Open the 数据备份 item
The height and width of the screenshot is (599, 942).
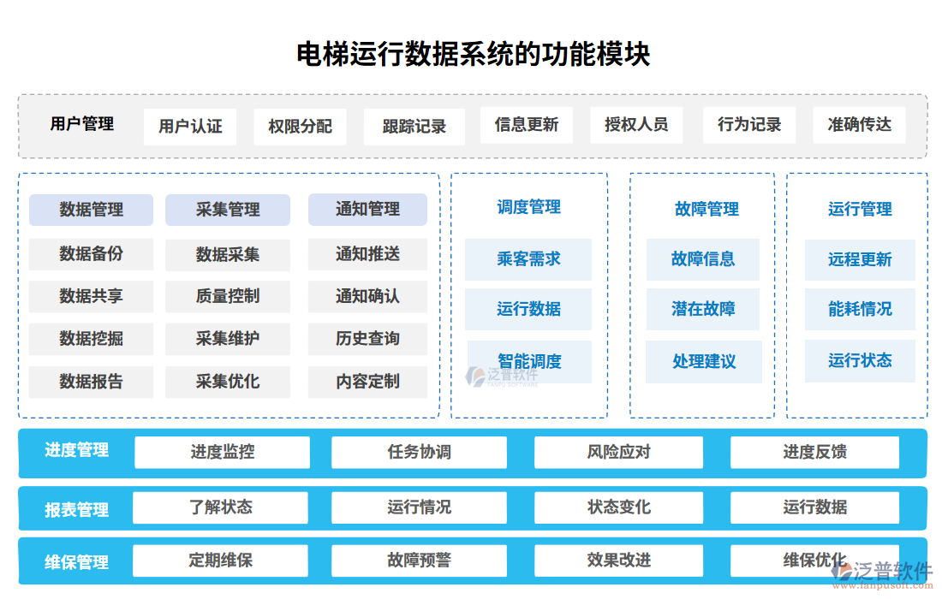[91, 253]
